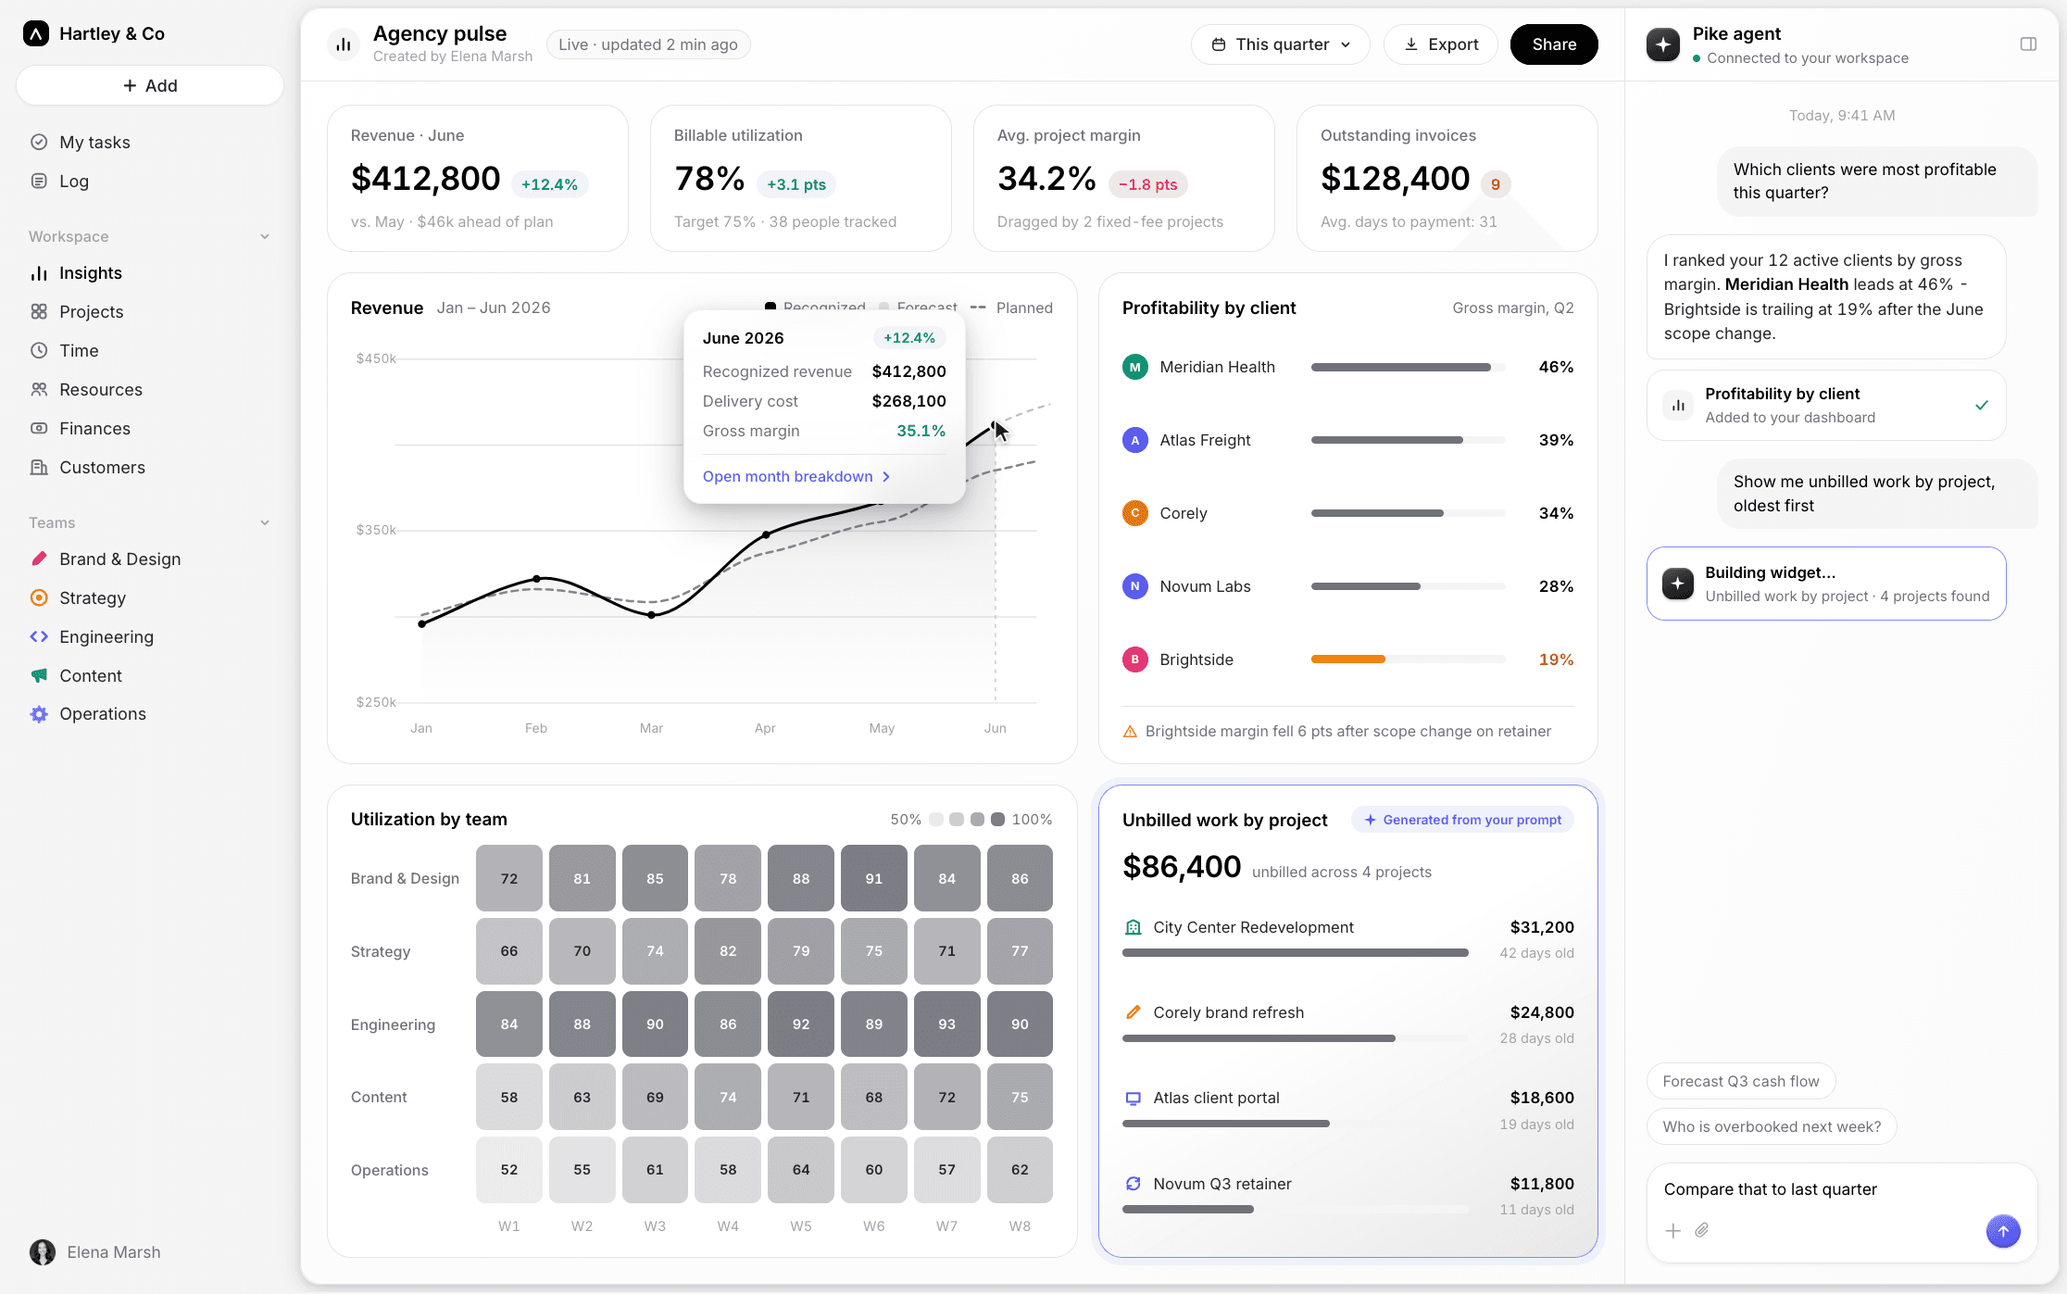2067x1294 pixels.
Task: Click the Novum Labs N avatar
Action: 1134,586
